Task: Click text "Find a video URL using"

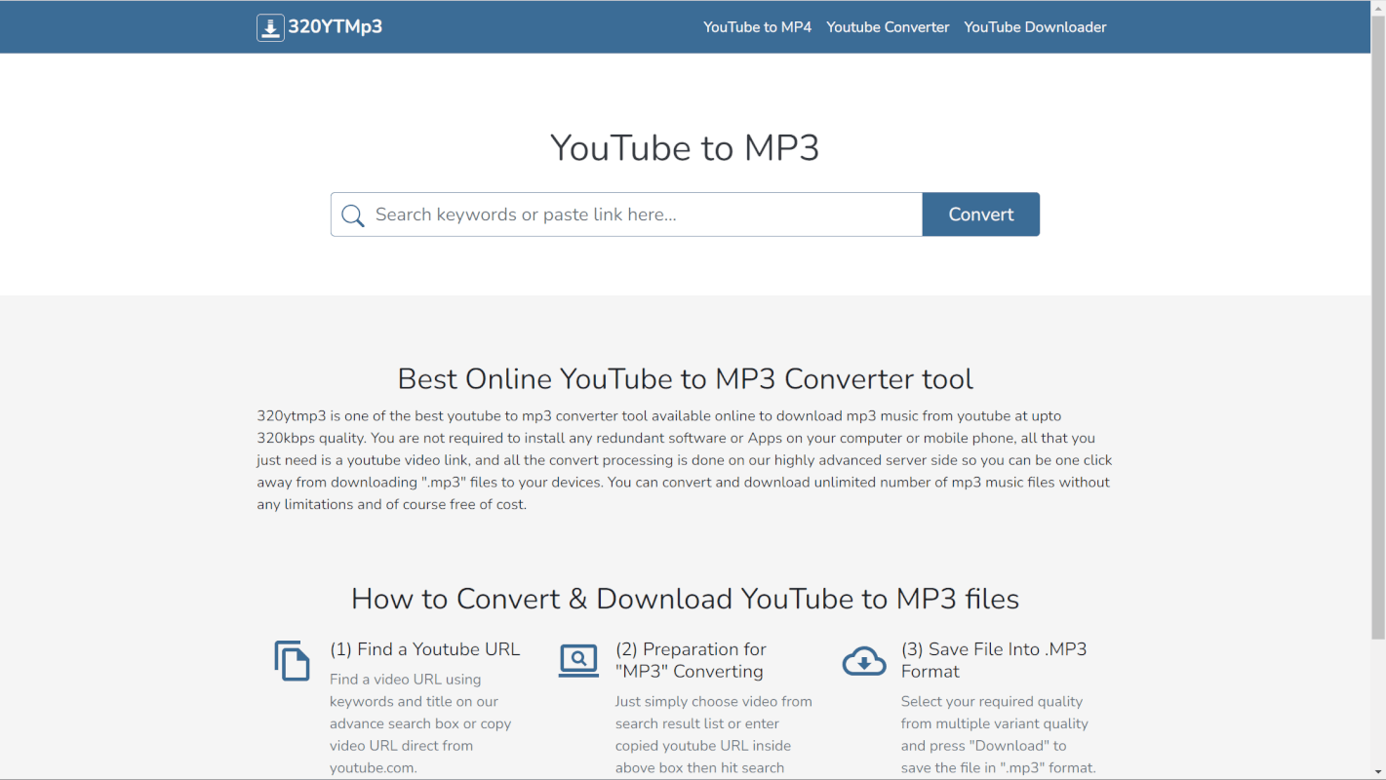Action: [405, 680]
